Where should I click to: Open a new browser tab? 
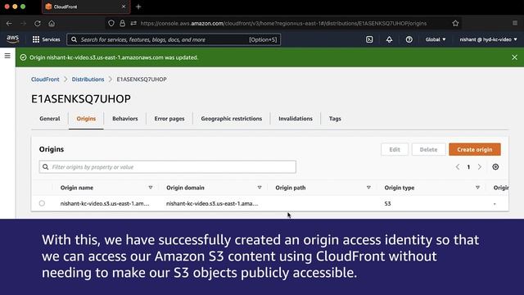point(138,7)
